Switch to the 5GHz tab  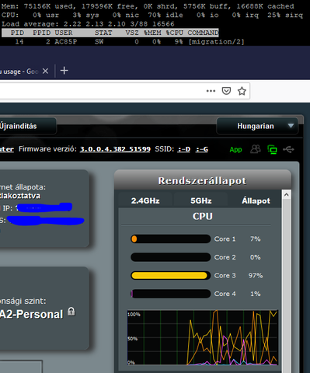point(201,200)
